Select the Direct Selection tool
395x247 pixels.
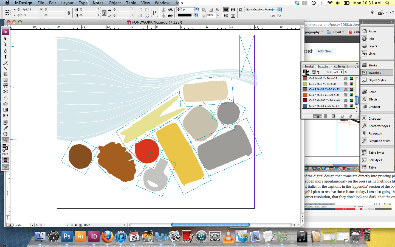(5, 44)
